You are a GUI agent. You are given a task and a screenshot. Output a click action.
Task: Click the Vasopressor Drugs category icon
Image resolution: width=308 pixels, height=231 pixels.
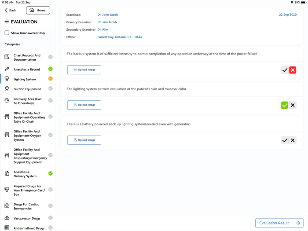(x=7, y=218)
